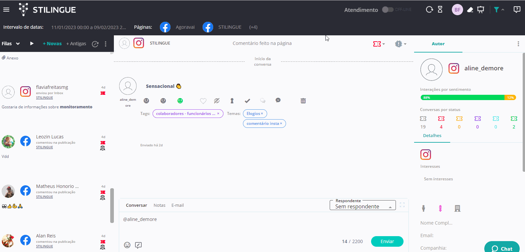Mark comment as done with checkmark
525x252 pixels.
click(x=247, y=101)
